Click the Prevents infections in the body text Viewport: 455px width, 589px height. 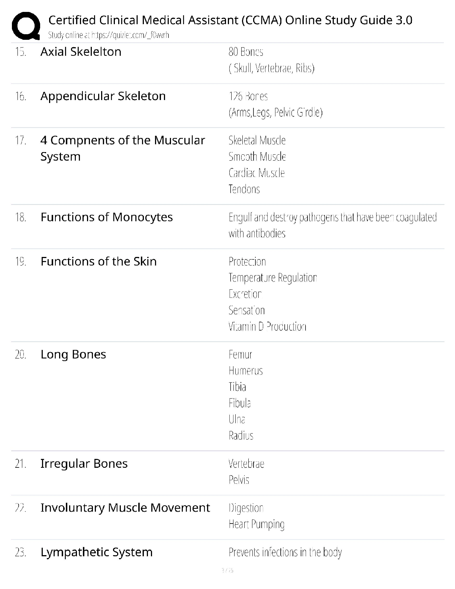(285, 552)
